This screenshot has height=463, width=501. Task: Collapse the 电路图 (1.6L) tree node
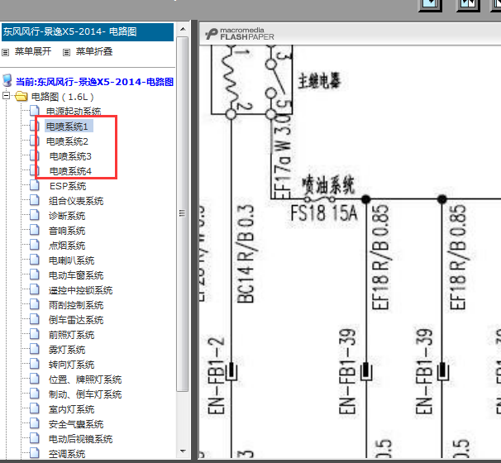(x=6, y=95)
